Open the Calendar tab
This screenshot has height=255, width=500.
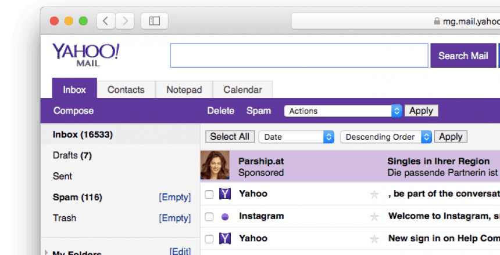tap(242, 90)
